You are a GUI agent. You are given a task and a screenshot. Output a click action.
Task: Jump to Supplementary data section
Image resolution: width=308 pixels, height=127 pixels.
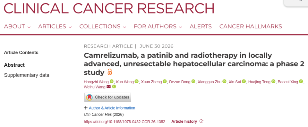pos(27,75)
